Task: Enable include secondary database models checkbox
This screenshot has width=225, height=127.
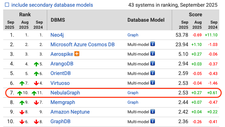Action: pos(7,5)
